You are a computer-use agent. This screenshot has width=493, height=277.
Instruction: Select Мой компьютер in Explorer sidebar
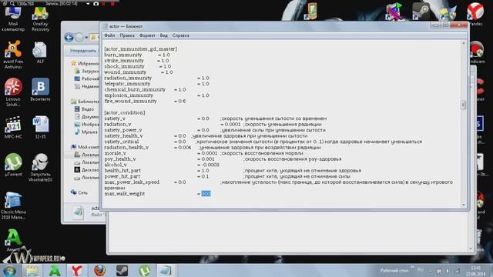click(86, 147)
